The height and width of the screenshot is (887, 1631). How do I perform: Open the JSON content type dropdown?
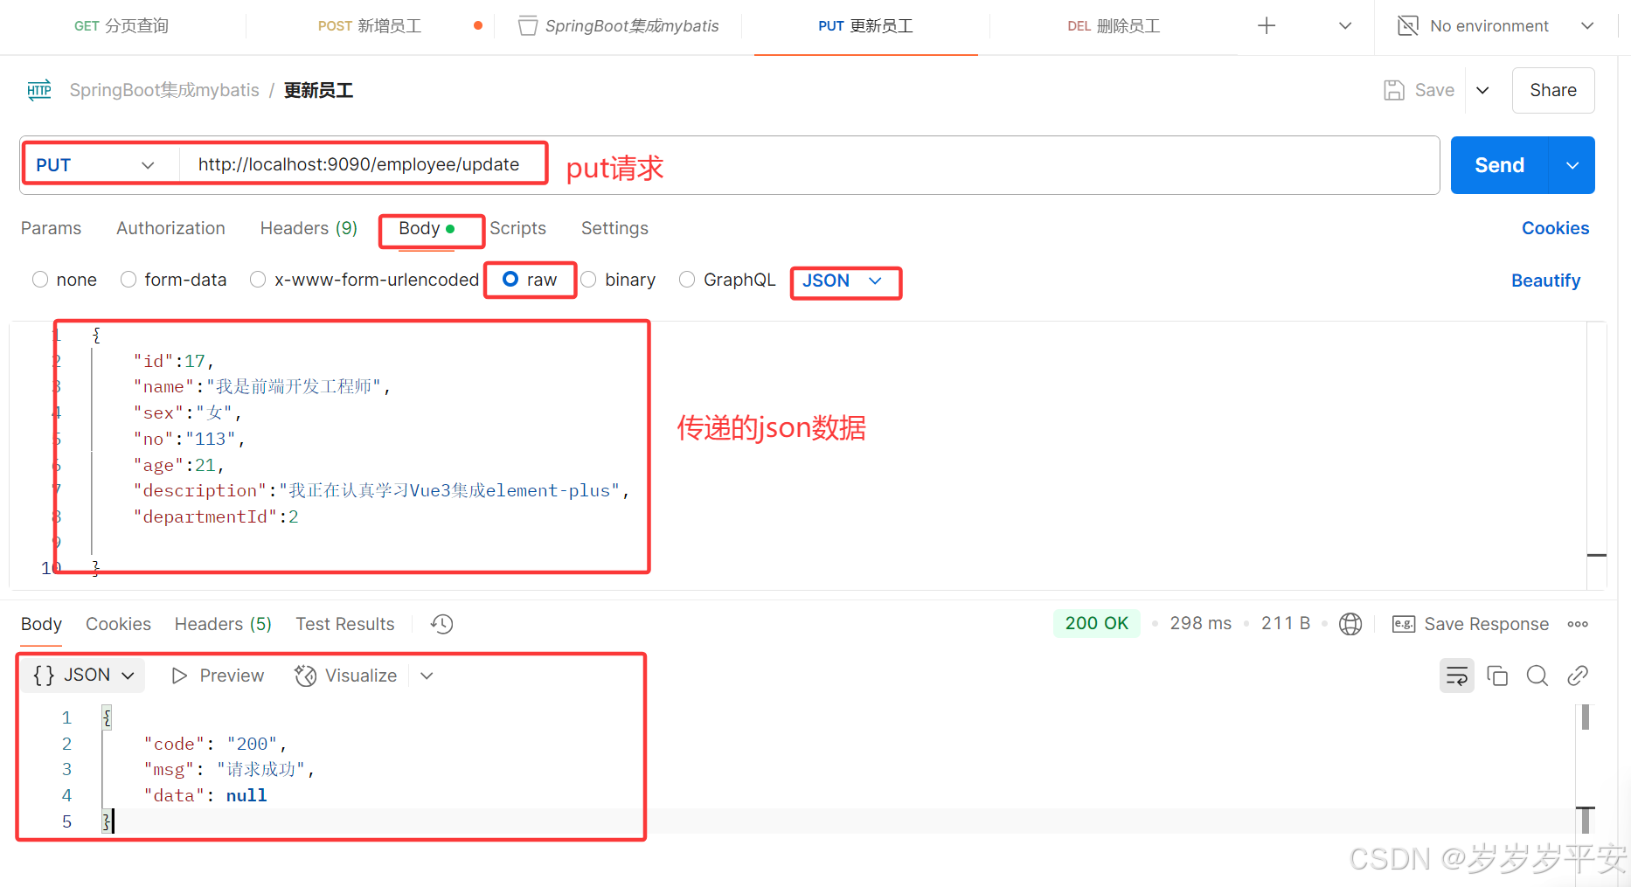844,281
